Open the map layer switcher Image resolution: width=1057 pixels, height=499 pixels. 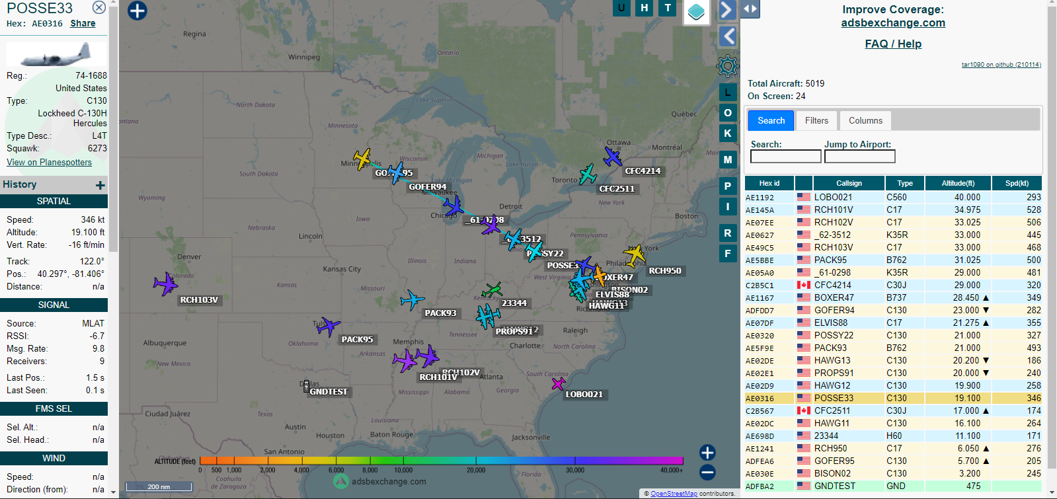click(696, 11)
